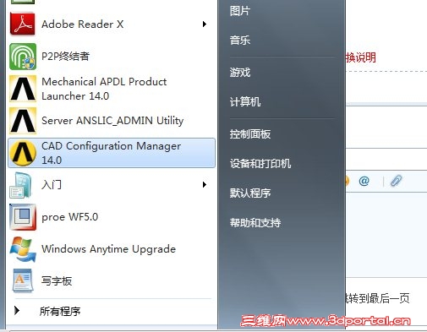Select Server ANSLIC_ADMIN Utility label
This screenshot has width=427, height=332.
click(x=112, y=121)
